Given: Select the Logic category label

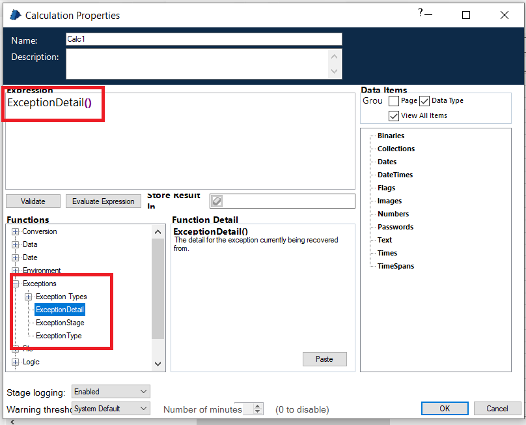Looking at the screenshot, I should click(x=31, y=362).
